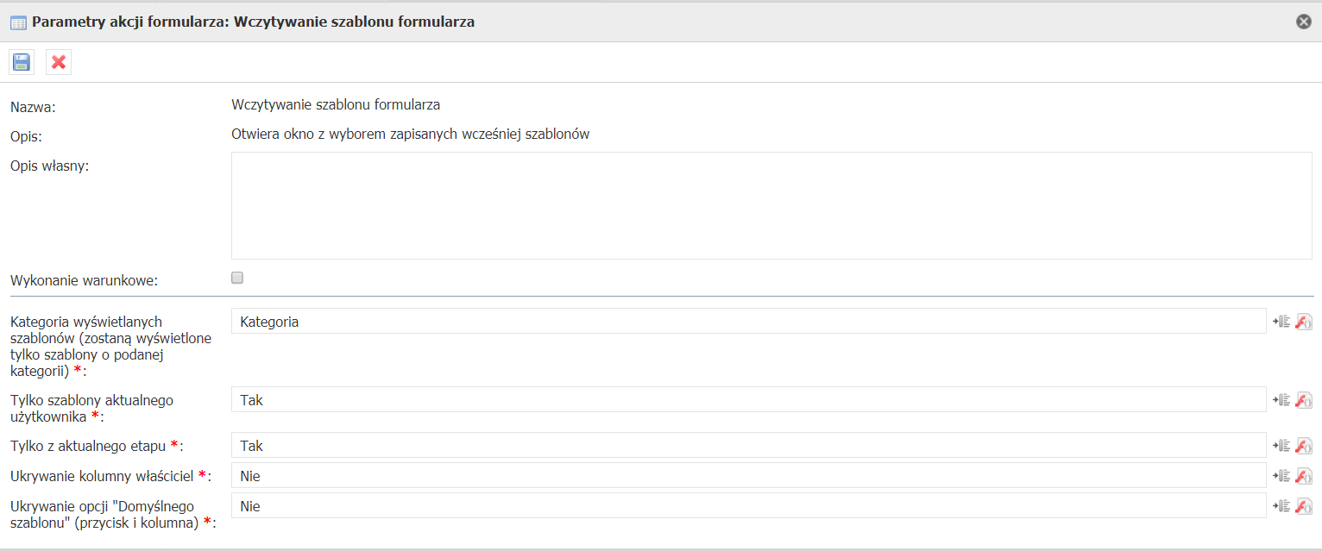
Task: Open function editor for 'Tylko szablony aktualnego użytkownika'
Action: 1304,400
